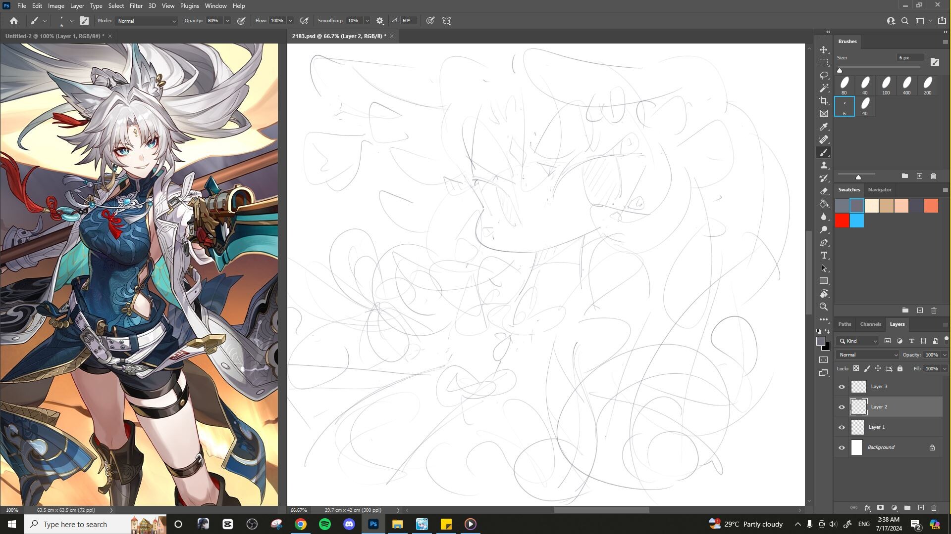Select the Eyedropper tool

pos(824,127)
